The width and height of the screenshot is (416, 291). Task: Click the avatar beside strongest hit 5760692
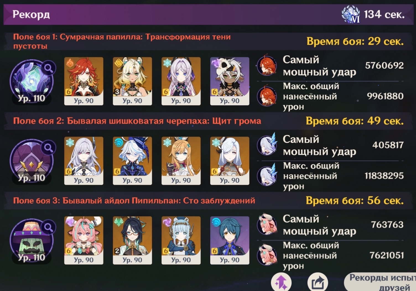[x=267, y=66]
